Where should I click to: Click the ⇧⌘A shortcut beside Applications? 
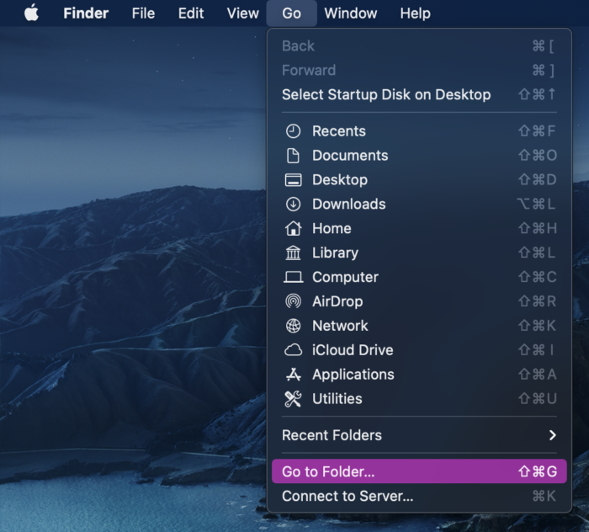pos(537,375)
